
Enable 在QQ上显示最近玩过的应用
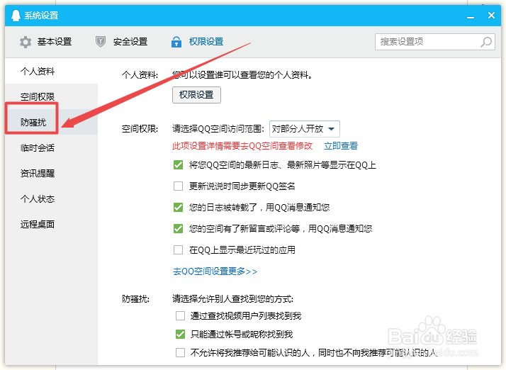(178, 250)
